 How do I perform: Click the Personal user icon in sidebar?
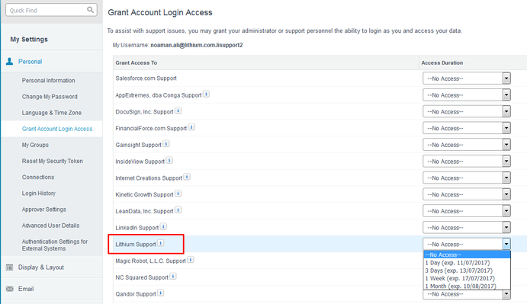click(9, 61)
